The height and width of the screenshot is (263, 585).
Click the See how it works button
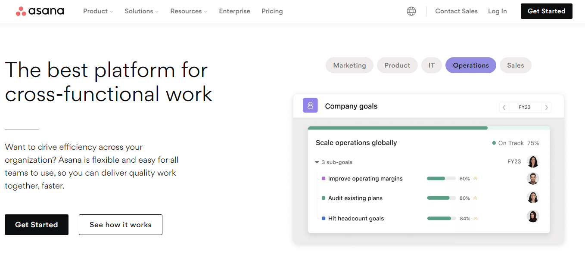pos(121,225)
